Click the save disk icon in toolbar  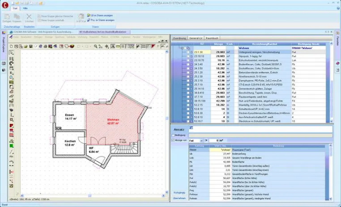pos(31,46)
